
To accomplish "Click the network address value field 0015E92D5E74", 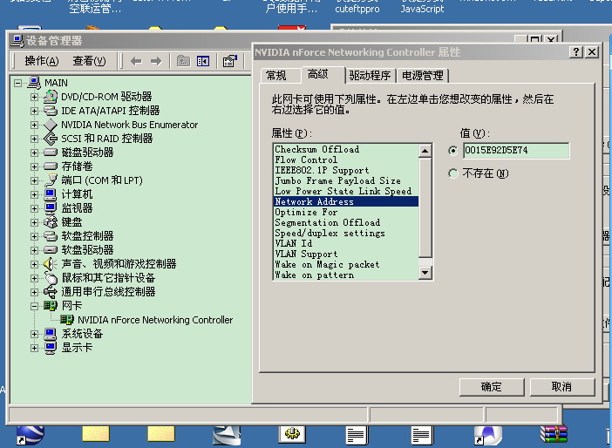I will 516,150.
